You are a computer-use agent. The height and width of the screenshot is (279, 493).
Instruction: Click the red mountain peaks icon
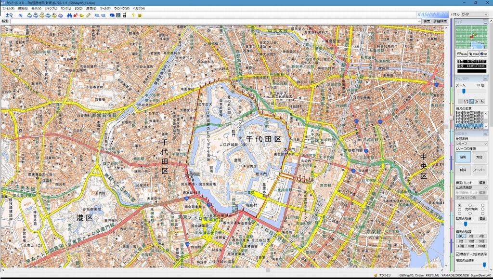76,15
